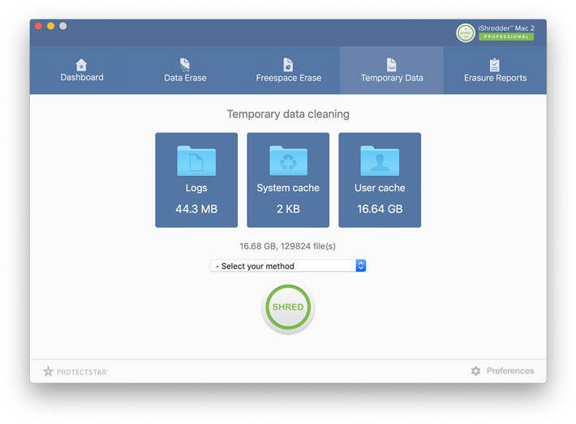Screen dimensions: 576x424
Task: Select the System cache recycle folder icon
Action: [288, 162]
